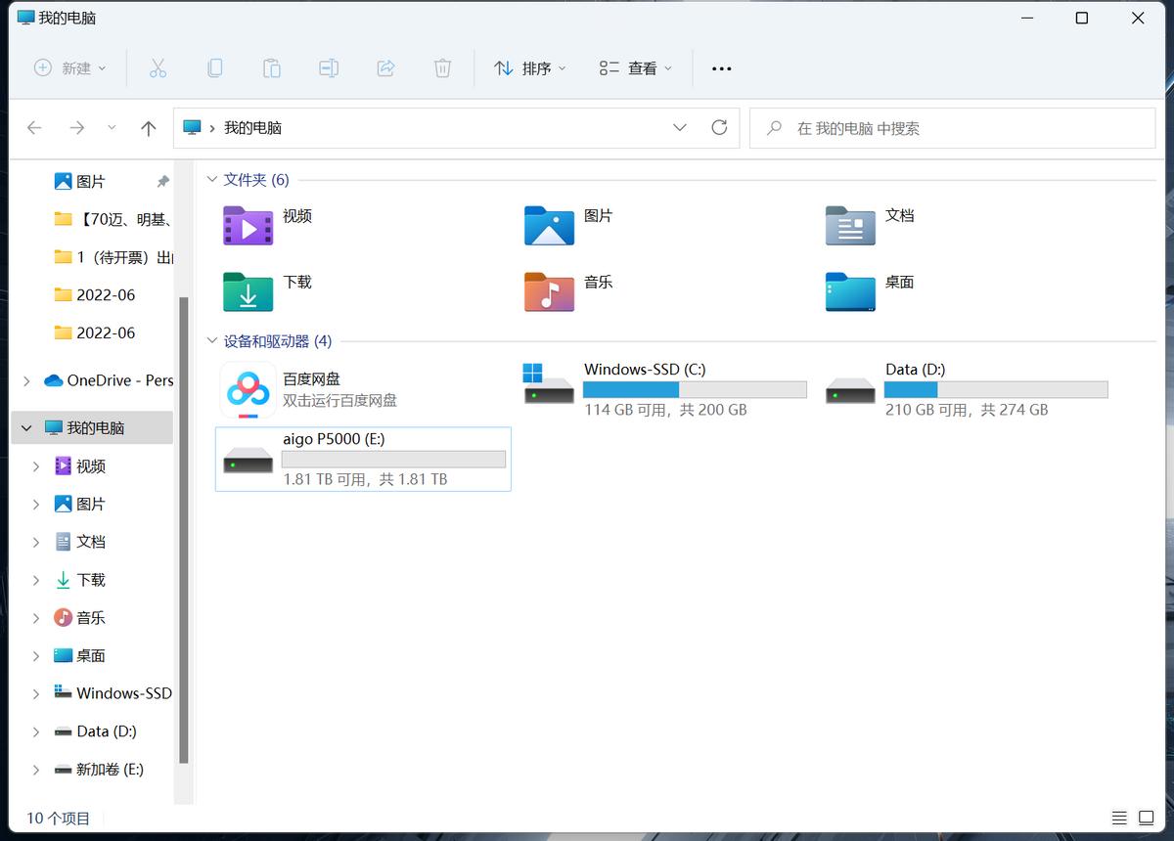Collapse the 我的电脑 tree node
The image size is (1174, 841).
coord(26,428)
